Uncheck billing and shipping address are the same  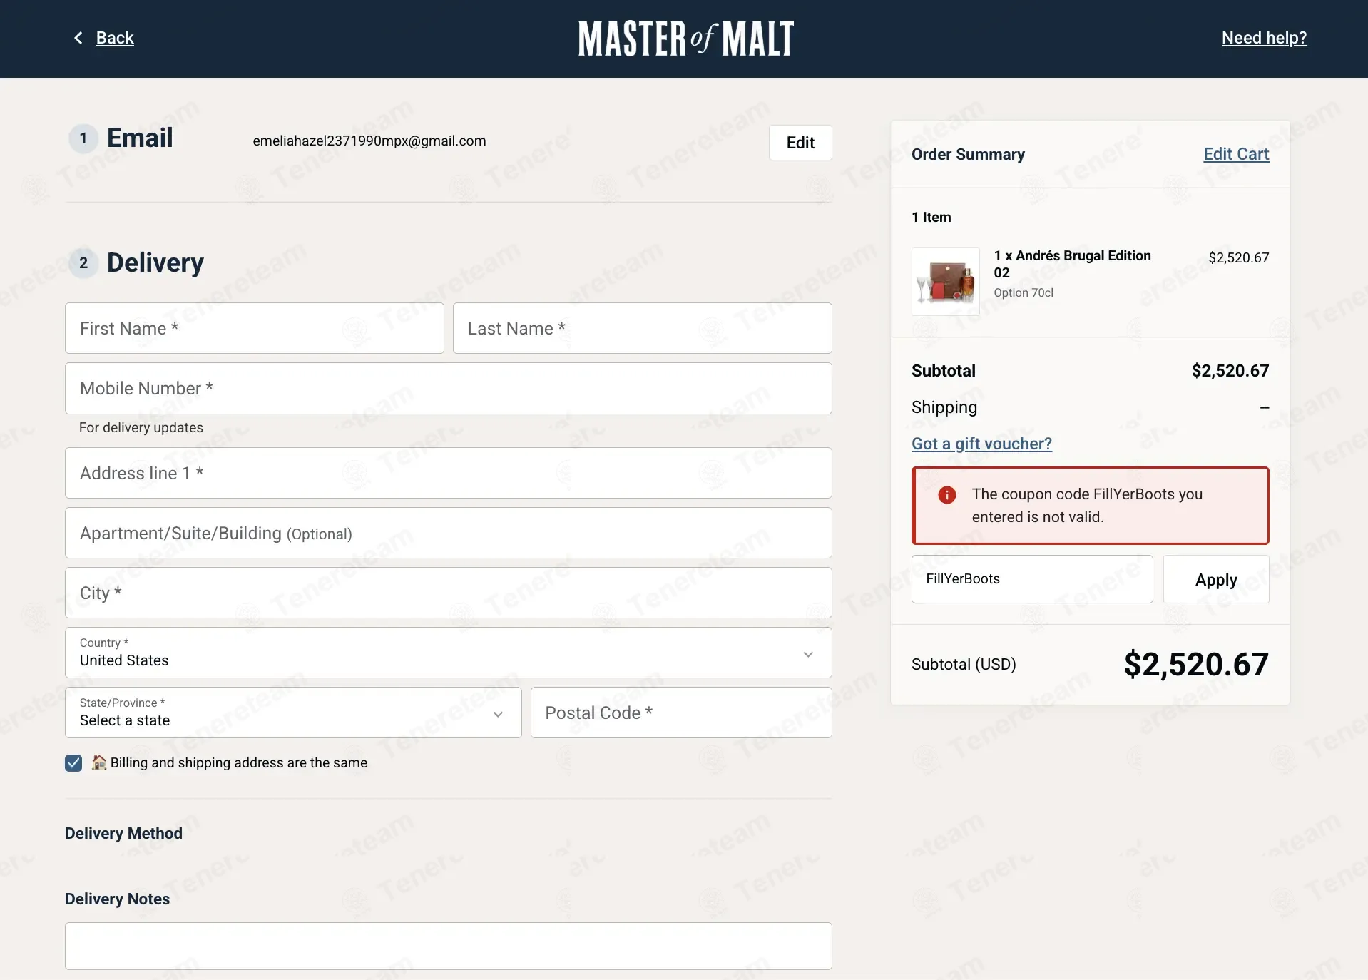point(73,763)
